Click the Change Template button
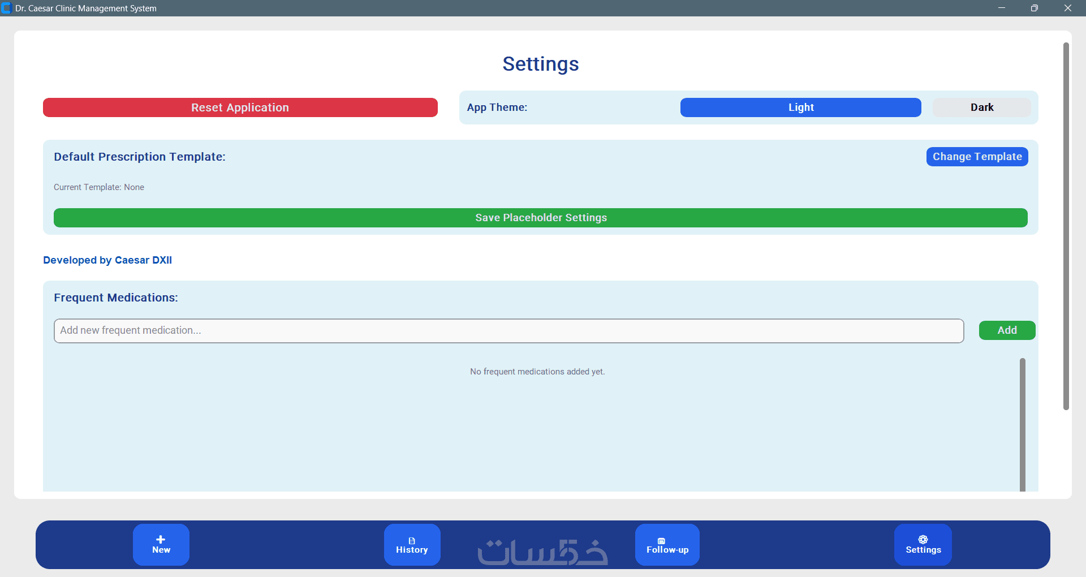Viewport: 1086px width, 577px height. pyautogui.click(x=977, y=157)
